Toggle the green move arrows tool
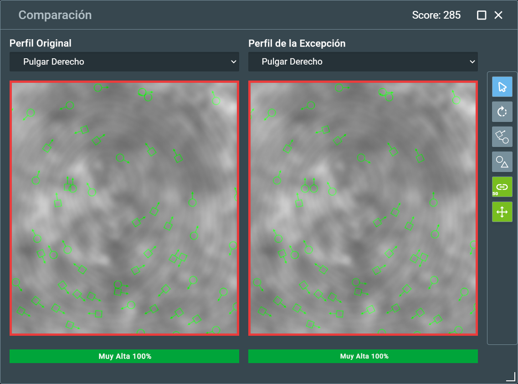Screen dimensions: 518x384 point(502,212)
